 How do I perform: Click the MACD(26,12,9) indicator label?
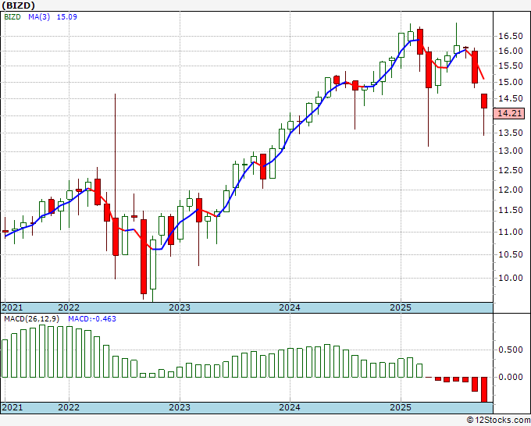(x=32, y=319)
